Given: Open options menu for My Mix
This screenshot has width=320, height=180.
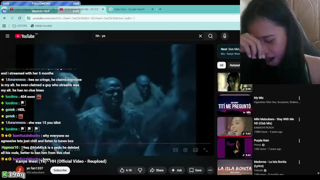Looking at the screenshot, I should (x=299, y=98).
